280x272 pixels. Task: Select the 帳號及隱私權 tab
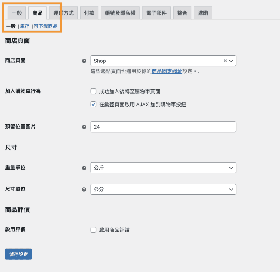pyautogui.click(x=120, y=13)
